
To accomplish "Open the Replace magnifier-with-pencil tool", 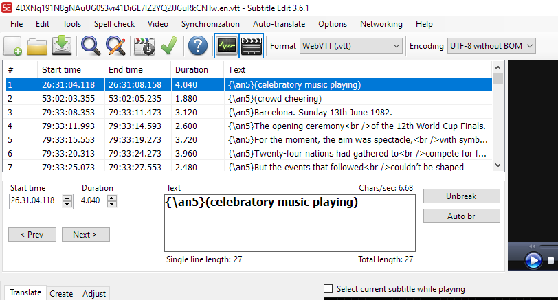I will click(115, 46).
